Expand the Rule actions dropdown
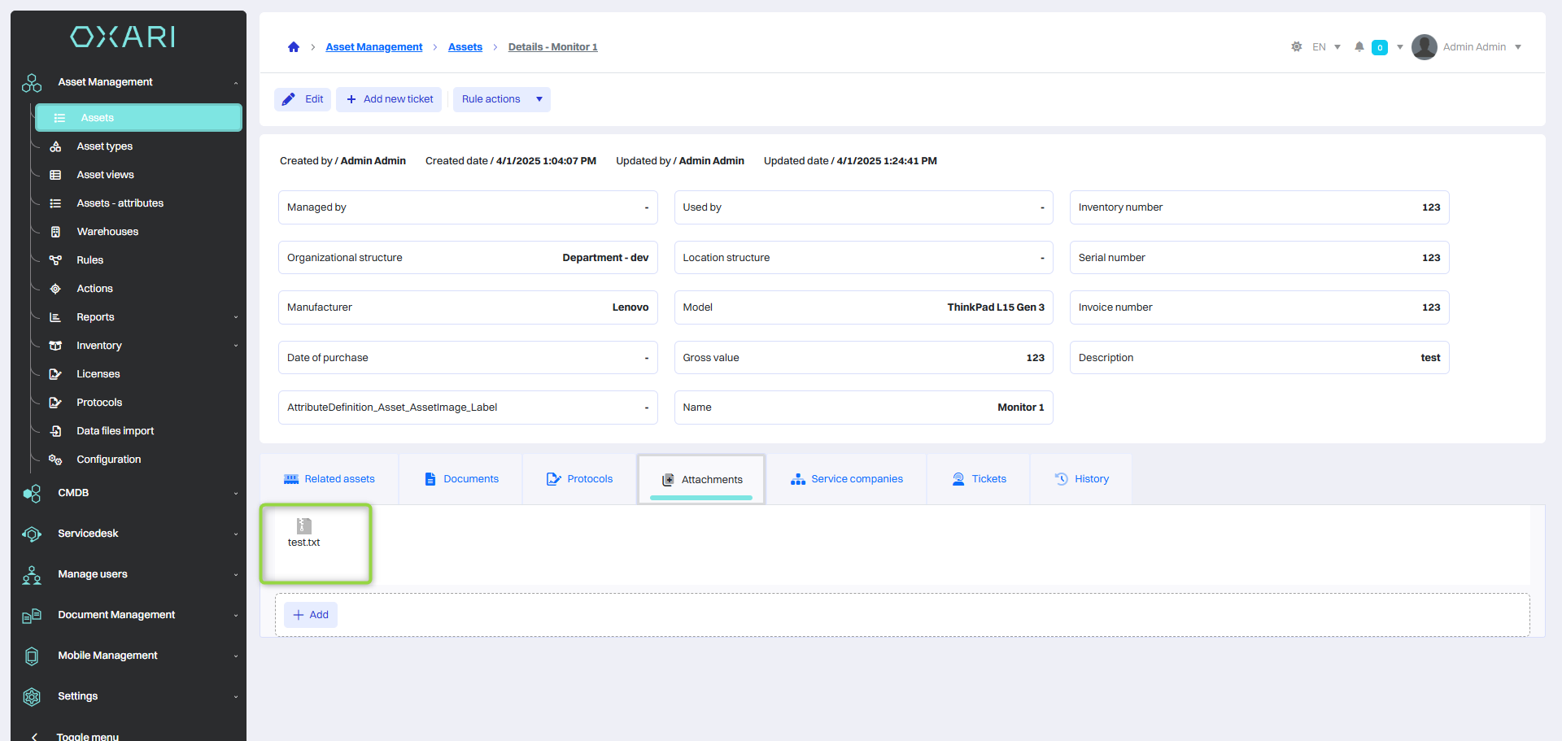This screenshot has height=741, width=1562. click(501, 99)
